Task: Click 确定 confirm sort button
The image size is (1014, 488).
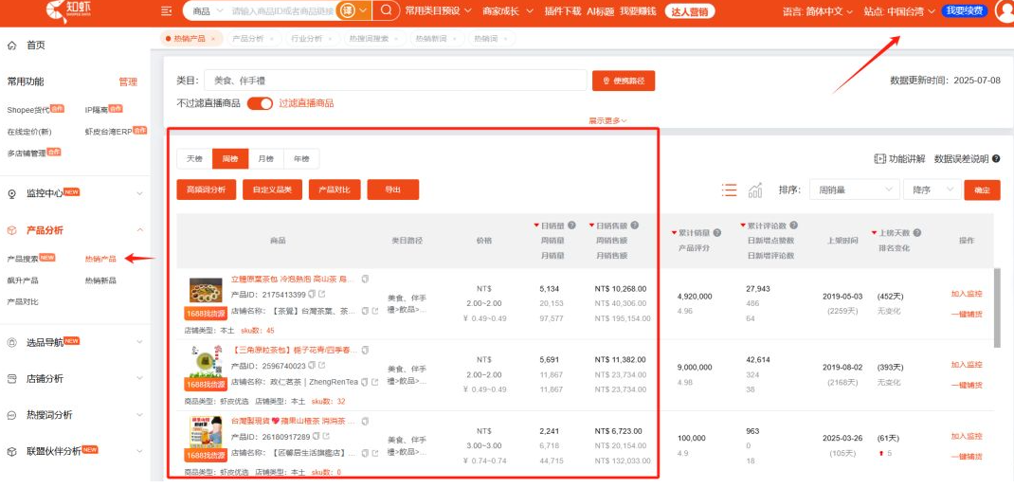Action: pos(982,190)
